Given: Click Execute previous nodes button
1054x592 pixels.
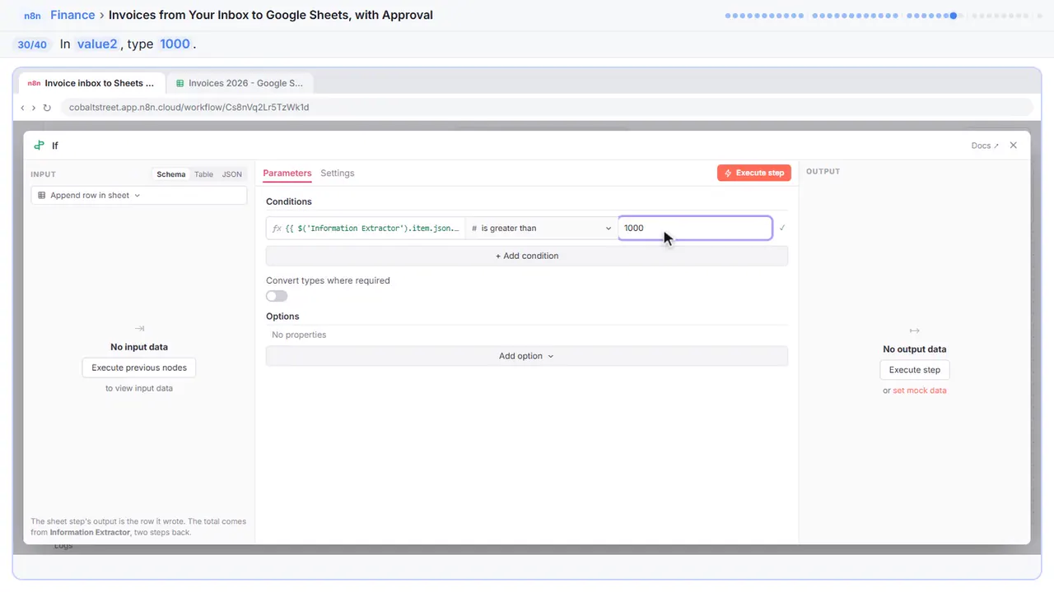Looking at the screenshot, I should [x=139, y=368].
